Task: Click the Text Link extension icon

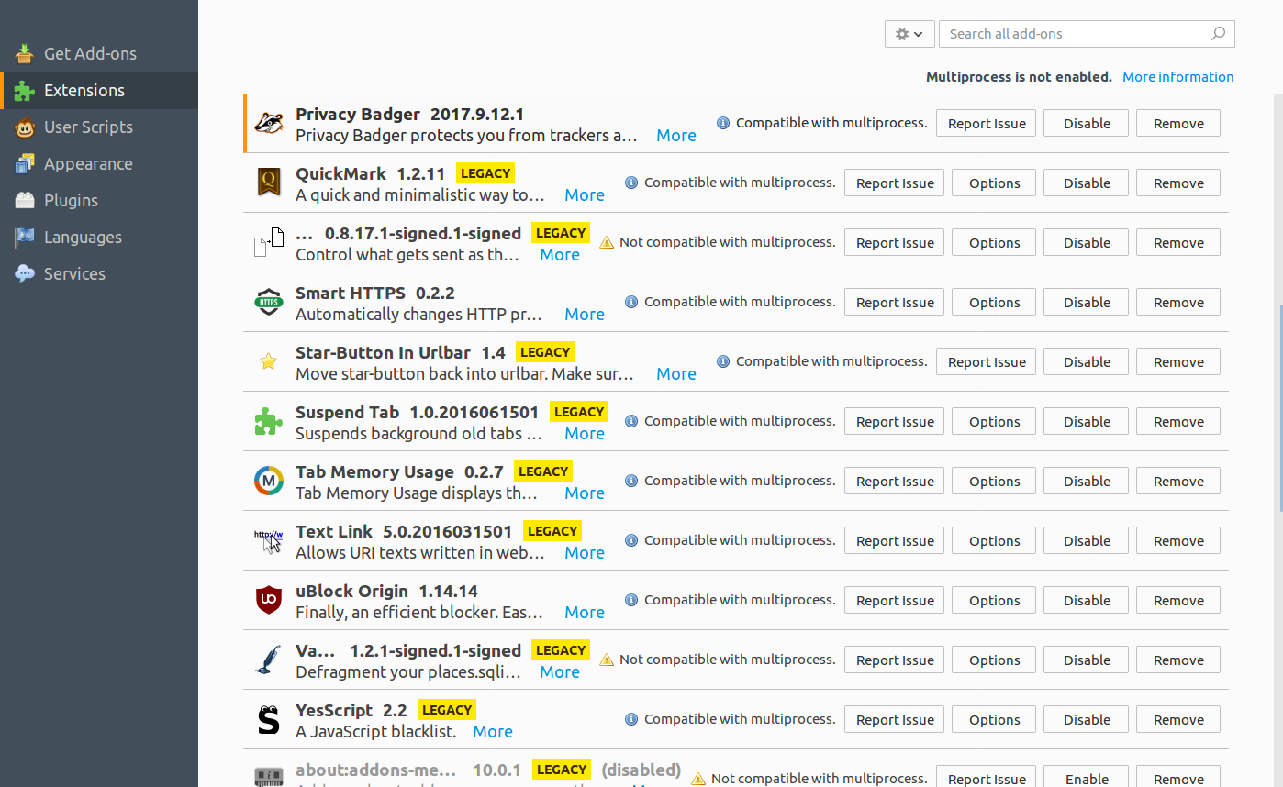Action: point(269,541)
